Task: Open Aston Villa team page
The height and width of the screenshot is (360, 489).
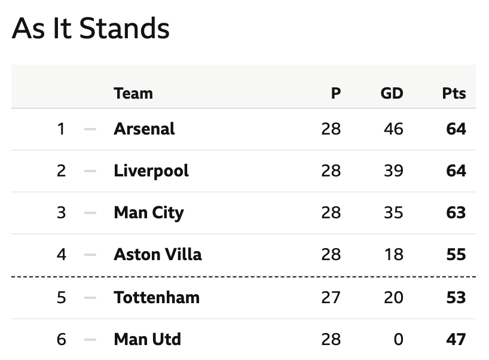Action: click(157, 254)
